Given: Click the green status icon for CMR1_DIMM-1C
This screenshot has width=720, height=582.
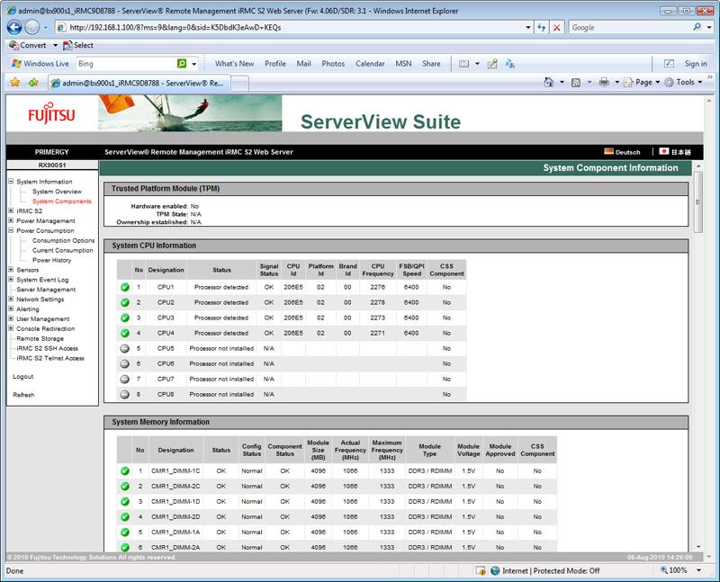Looking at the screenshot, I should click(125, 471).
